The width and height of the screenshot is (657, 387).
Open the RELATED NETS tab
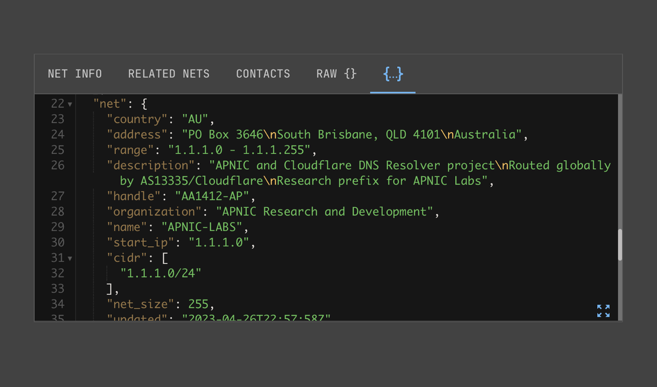tap(169, 73)
